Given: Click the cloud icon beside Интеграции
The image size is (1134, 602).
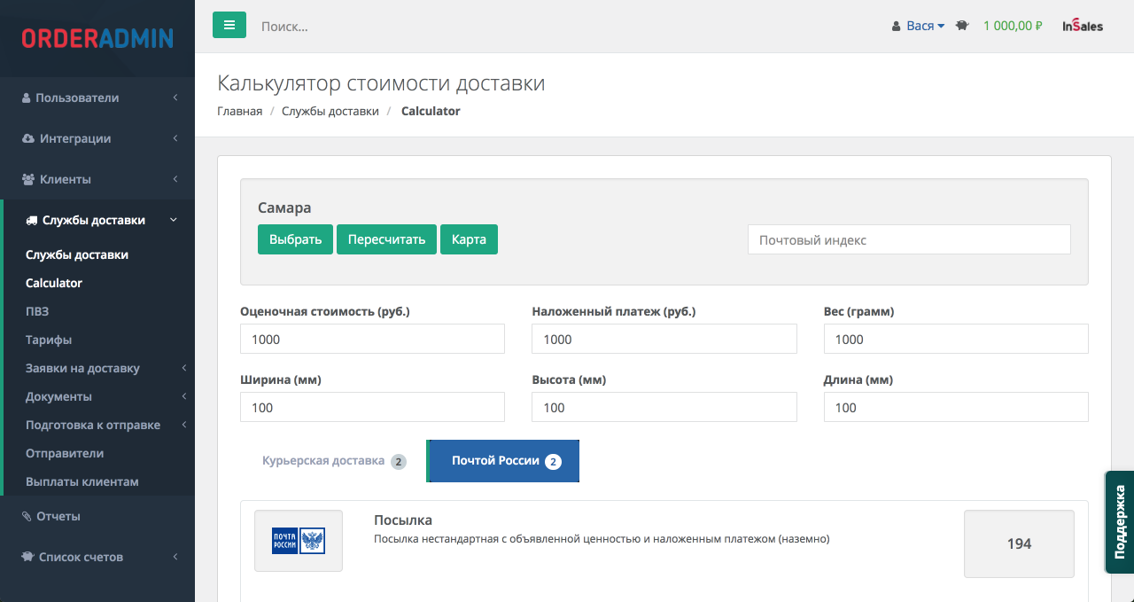Looking at the screenshot, I should click(28, 138).
